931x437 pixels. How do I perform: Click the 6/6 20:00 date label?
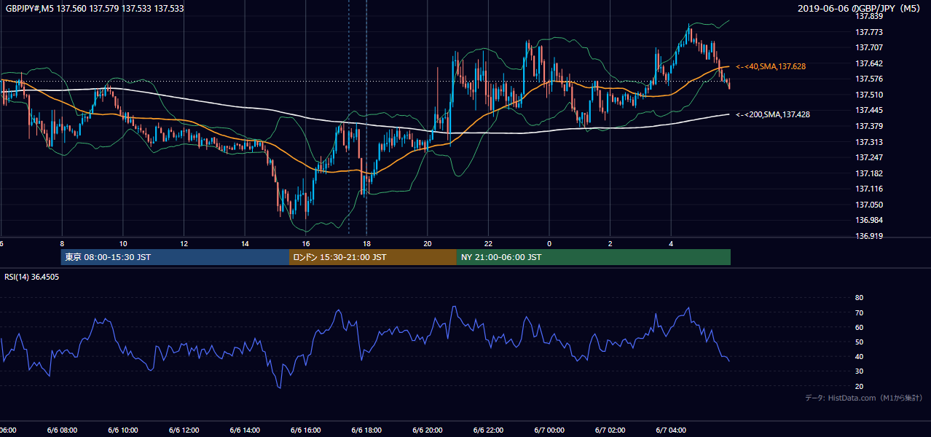click(427, 430)
